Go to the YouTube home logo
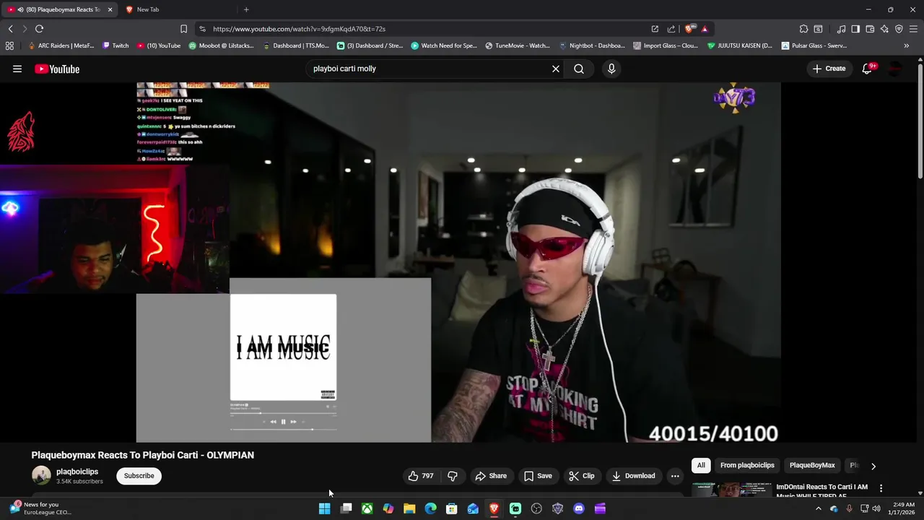 [x=57, y=69]
